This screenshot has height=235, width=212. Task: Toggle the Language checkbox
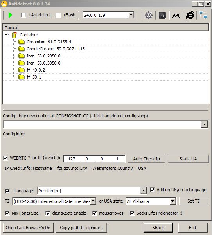(7, 191)
